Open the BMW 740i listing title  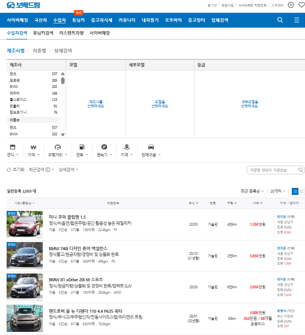[78, 249]
